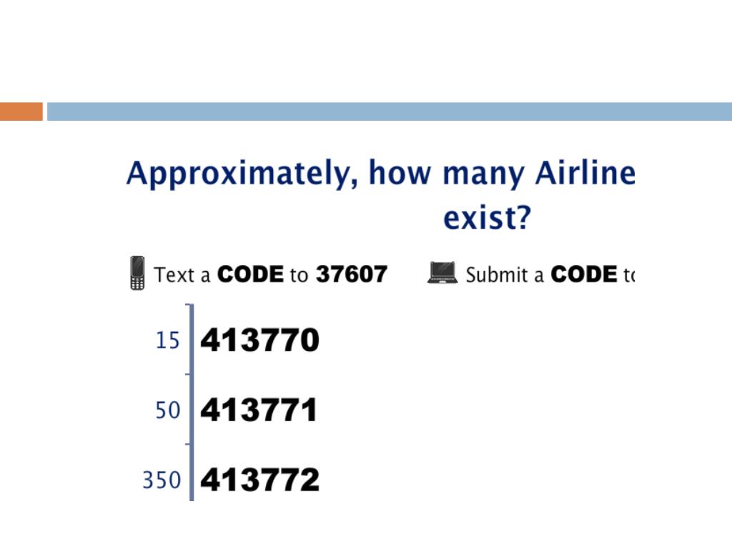732x549 pixels.
Task: Click the answer label 50
Action: point(167,410)
